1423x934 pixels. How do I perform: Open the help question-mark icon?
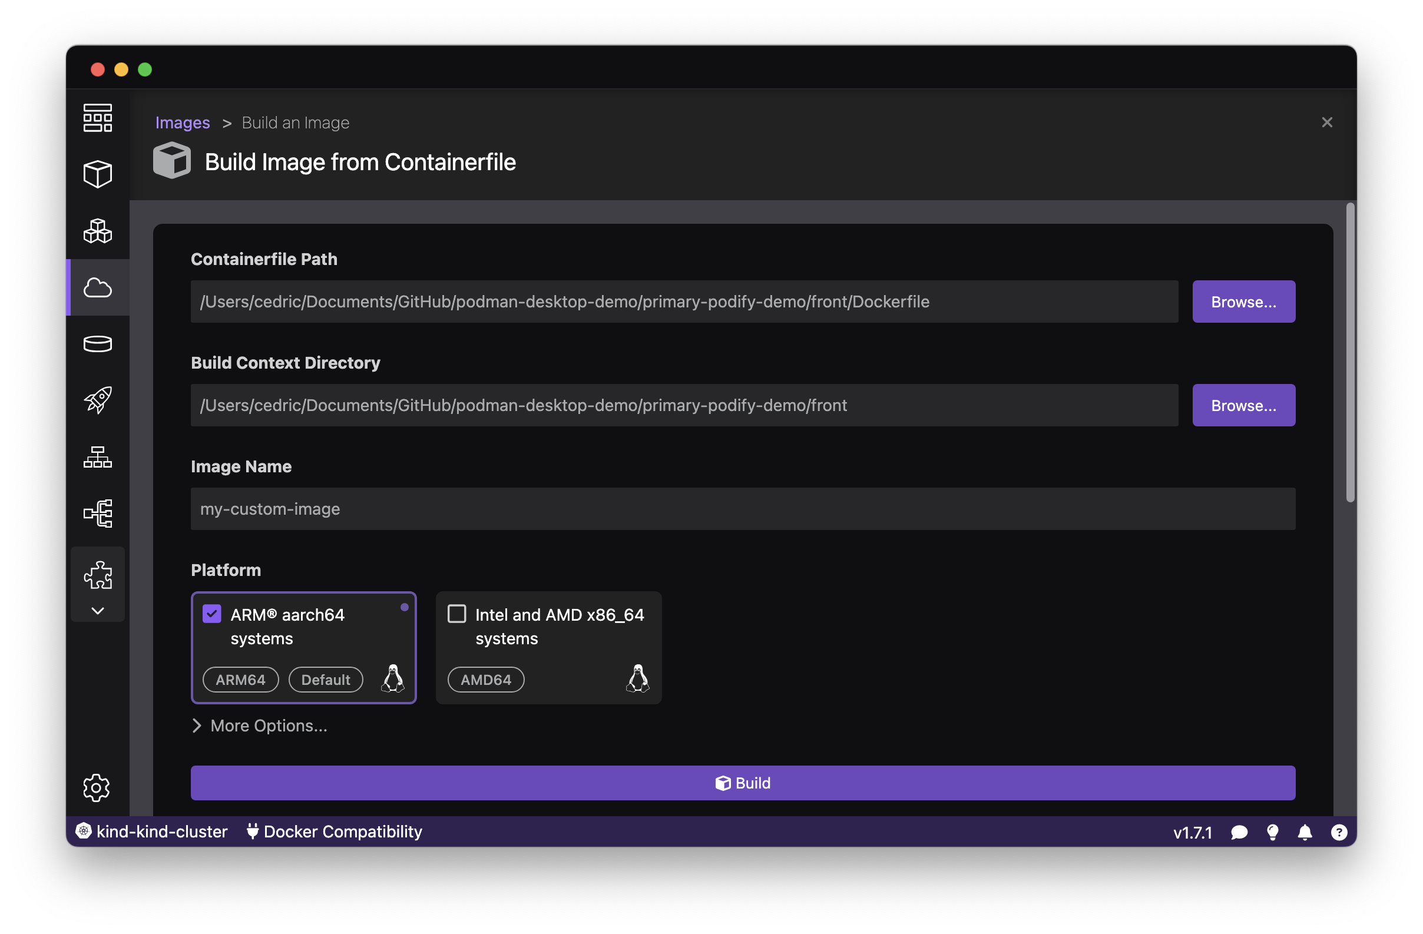tap(1339, 832)
